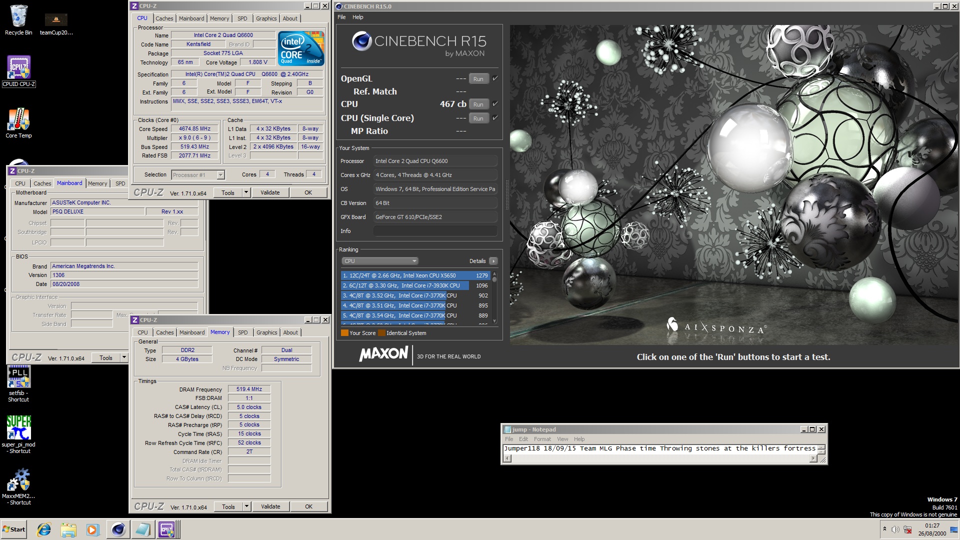Viewport: 960px width, 540px height.
Task: Open Internet Explorer from the taskbar
Action: pyautogui.click(x=44, y=529)
